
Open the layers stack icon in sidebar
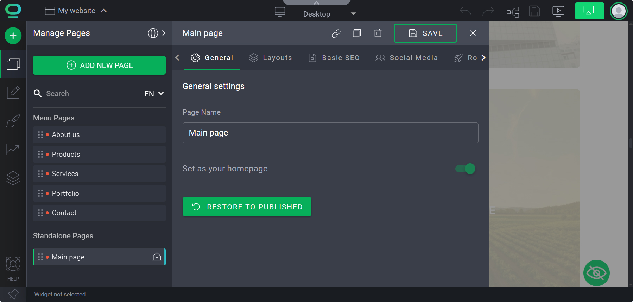click(x=13, y=178)
